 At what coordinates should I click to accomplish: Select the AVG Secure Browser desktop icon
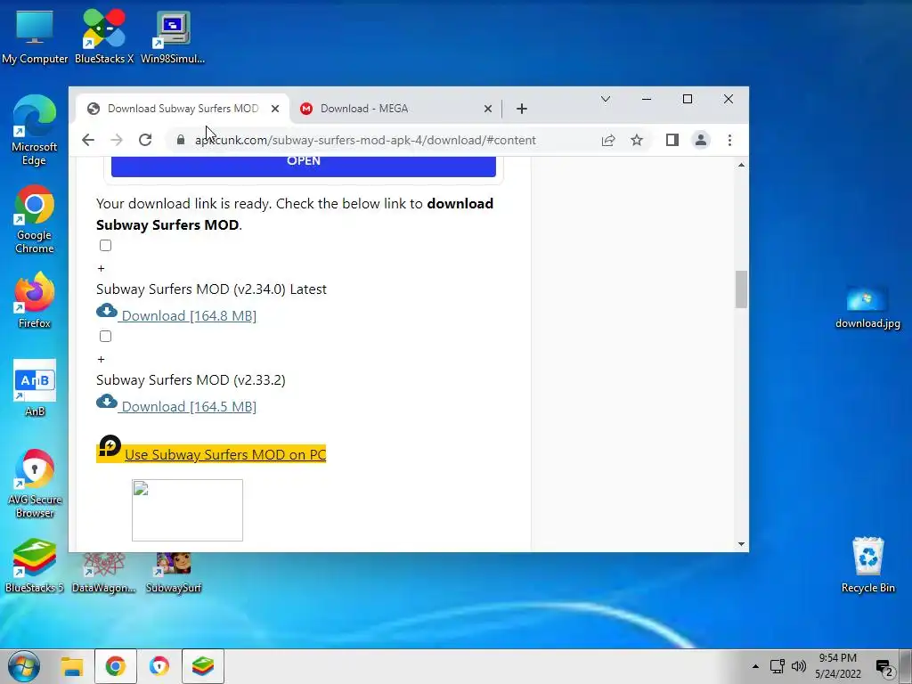[x=35, y=484]
